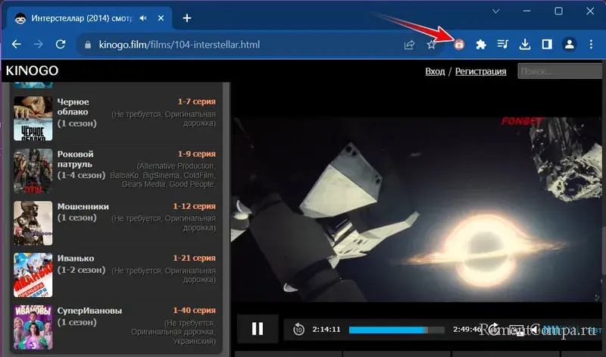
Task: Bookmark this page with the star icon
Action: [x=431, y=45]
